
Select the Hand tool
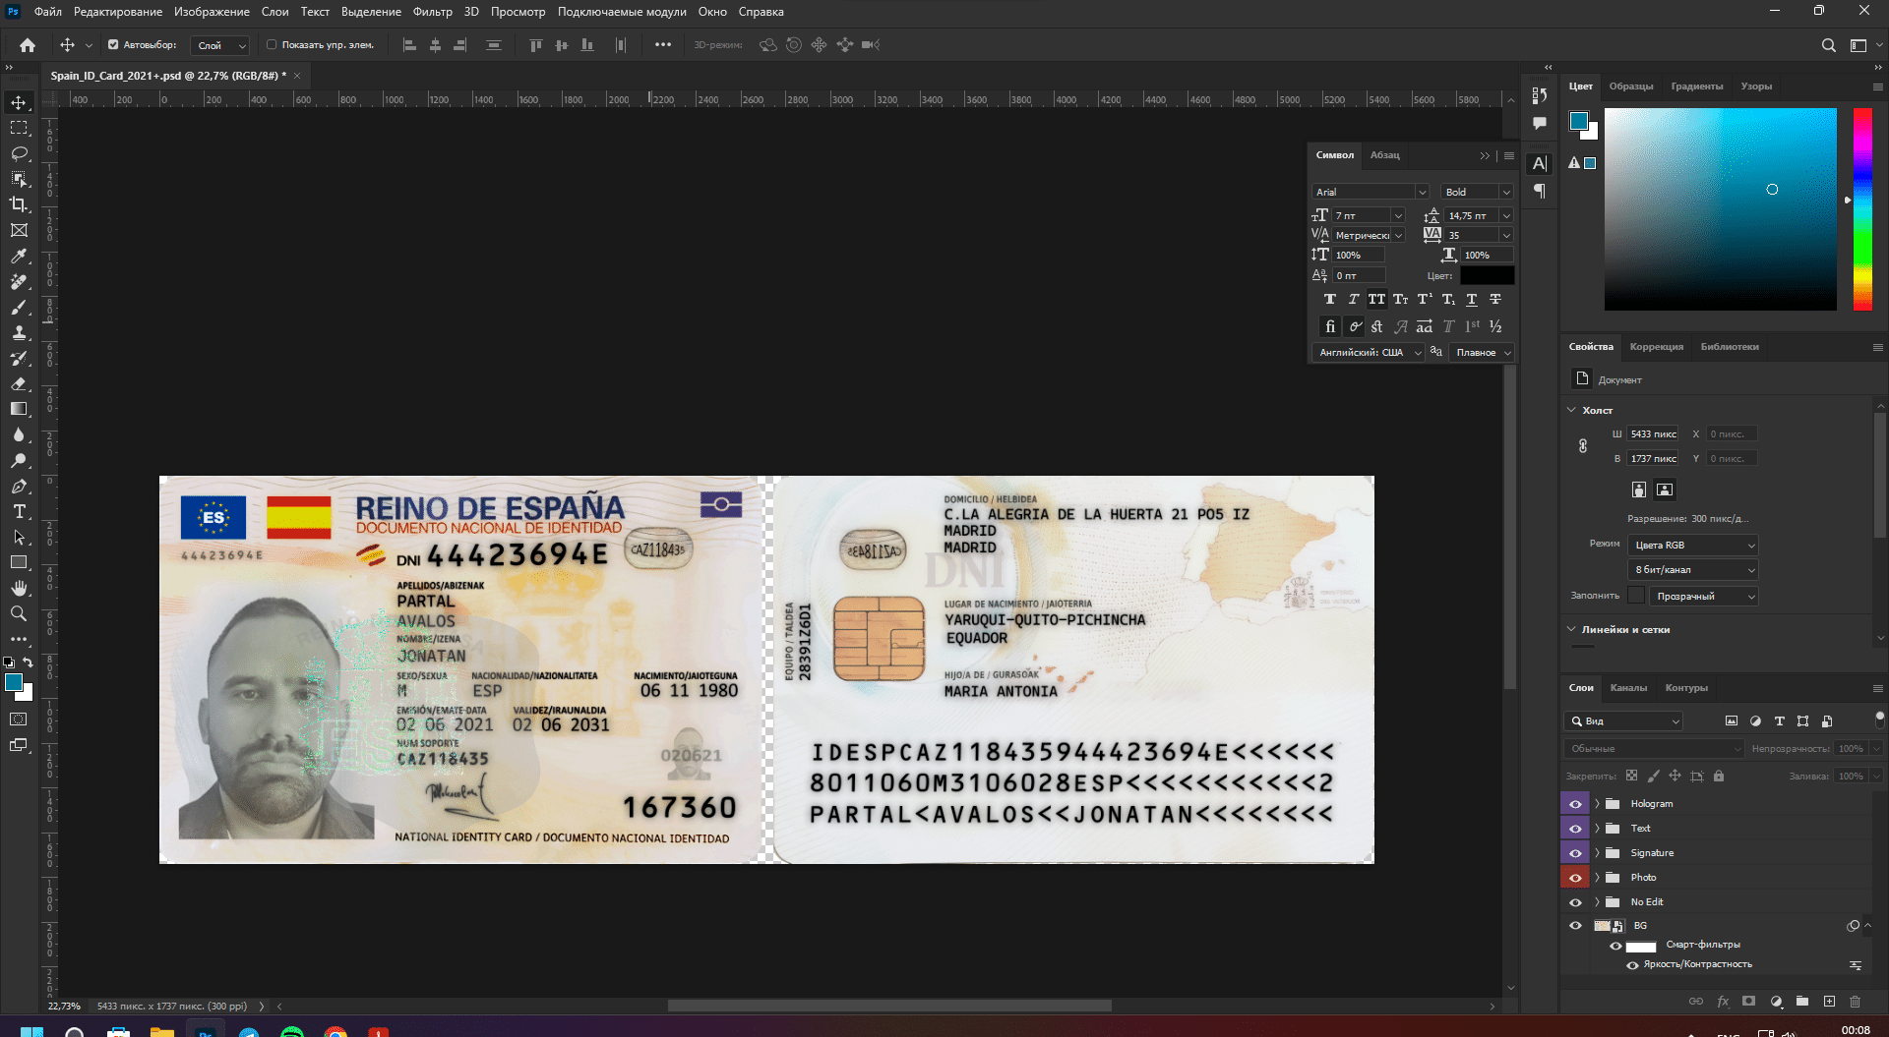pyautogui.click(x=19, y=589)
